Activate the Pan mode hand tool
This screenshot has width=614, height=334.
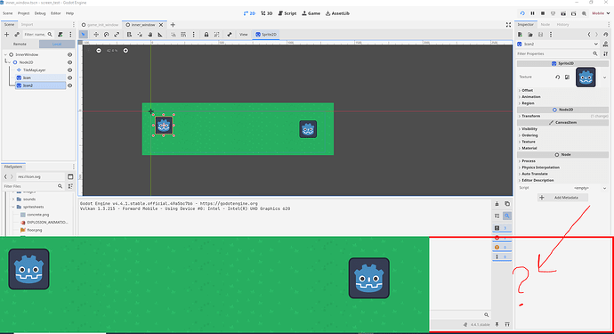[x=150, y=35]
